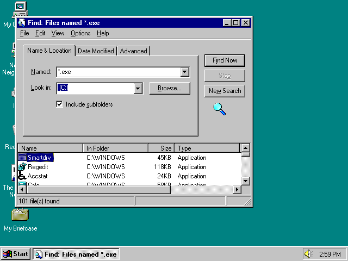Click the Look in field showing (C:)
This screenshot has width=348, height=261.
click(x=96, y=88)
